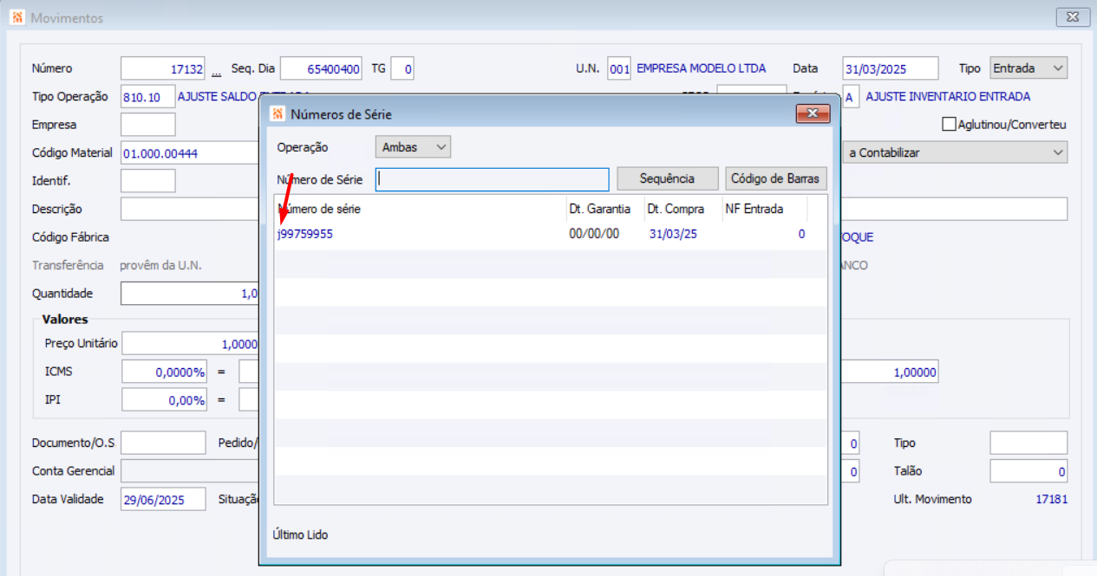Click the Data Validade field 29/06/2025
Screen dimensions: 1097x576
click(163, 499)
